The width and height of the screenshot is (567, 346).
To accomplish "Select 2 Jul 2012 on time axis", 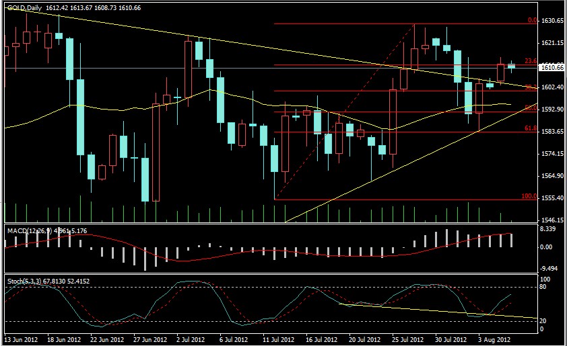I will (x=191, y=340).
